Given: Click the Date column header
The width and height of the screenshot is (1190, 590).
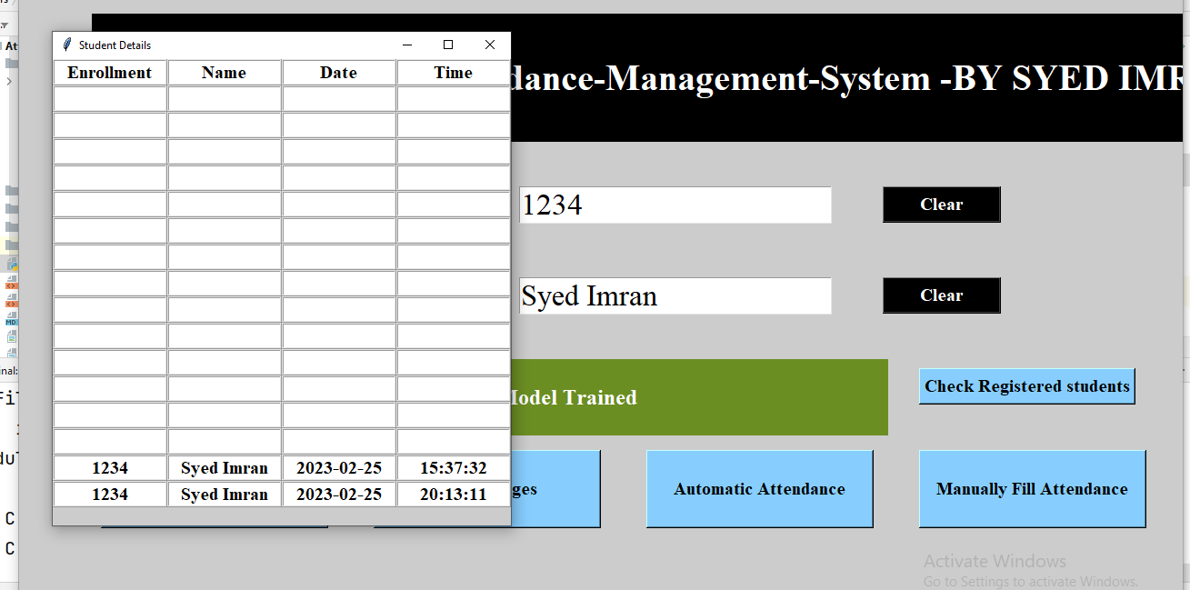Looking at the screenshot, I should coord(338,72).
